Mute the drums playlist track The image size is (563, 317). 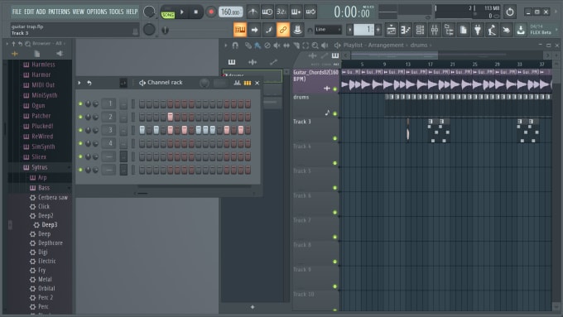coord(335,113)
